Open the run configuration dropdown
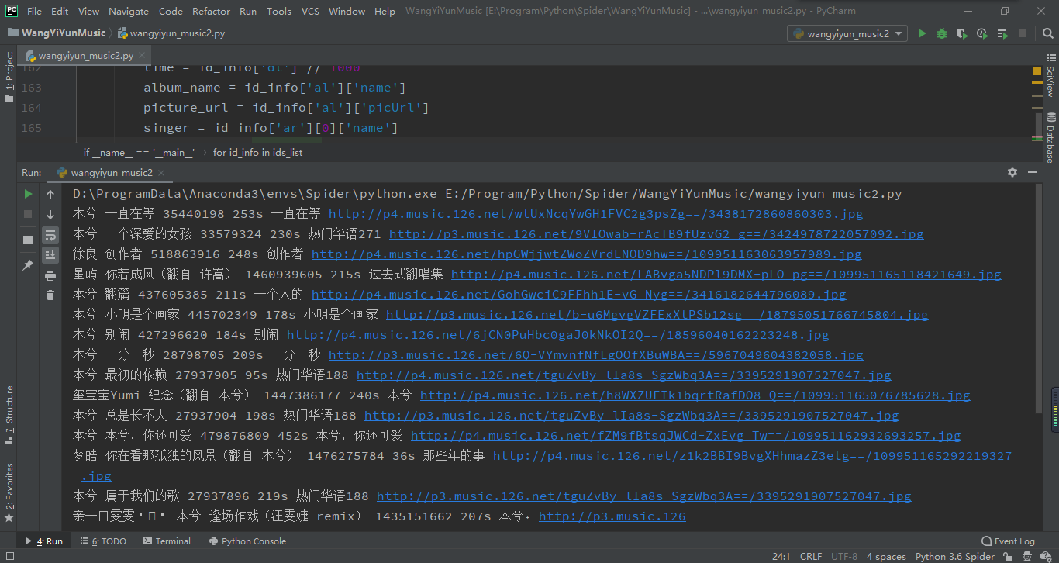Image resolution: width=1059 pixels, height=563 pixels. pyautogui.click(x=847, y=33)
